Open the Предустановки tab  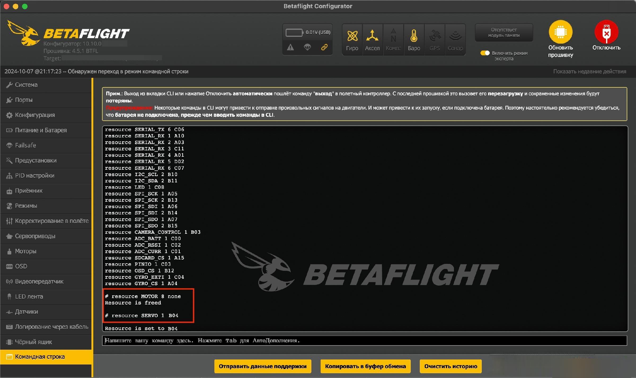46,160
